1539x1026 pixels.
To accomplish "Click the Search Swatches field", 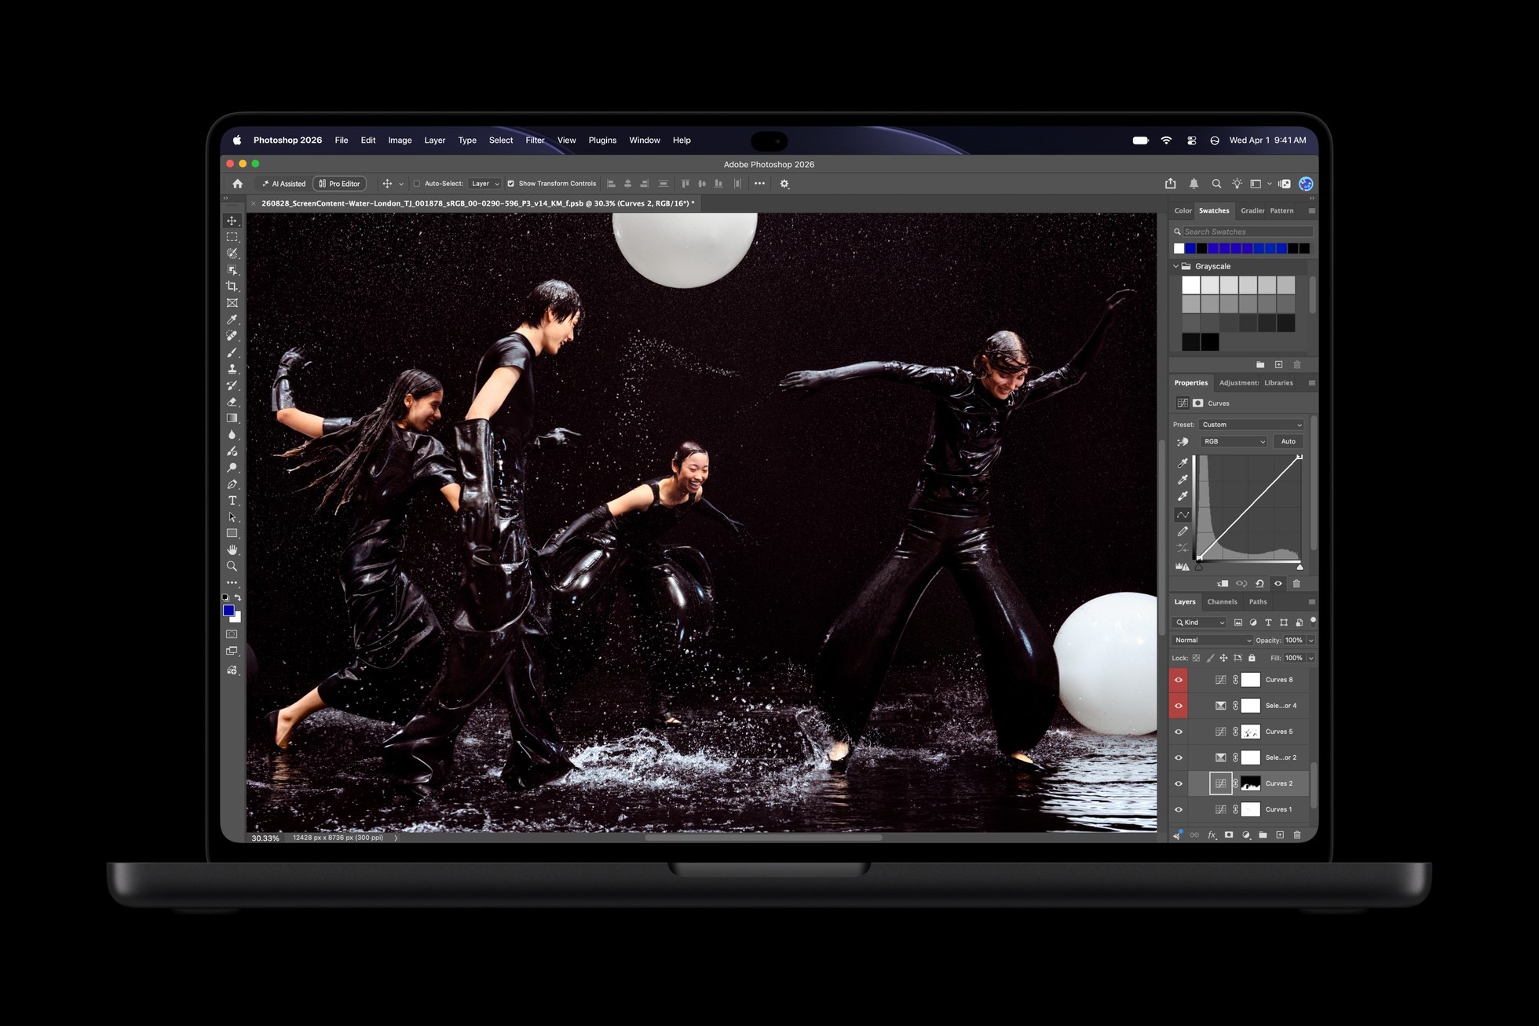I will (x=1247, y=232).
